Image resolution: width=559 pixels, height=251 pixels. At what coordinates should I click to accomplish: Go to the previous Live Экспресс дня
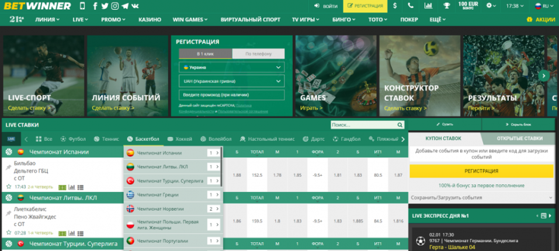point(537,216)
